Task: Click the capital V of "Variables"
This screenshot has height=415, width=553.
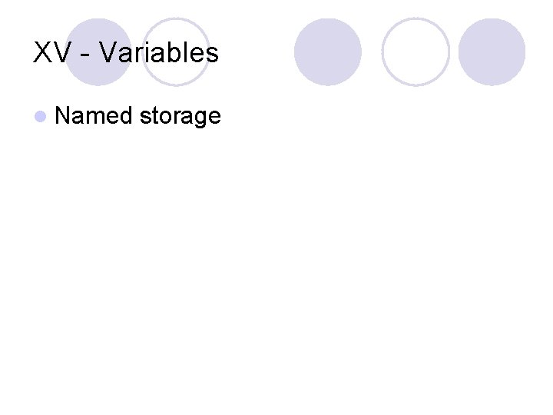Action: click(x=108, y=53)
